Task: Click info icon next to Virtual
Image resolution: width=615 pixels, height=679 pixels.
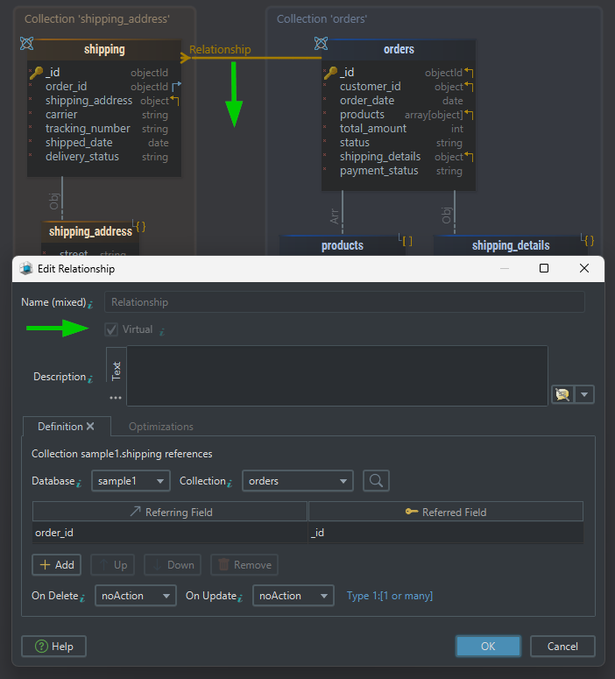Action: [x=161, y=332]
